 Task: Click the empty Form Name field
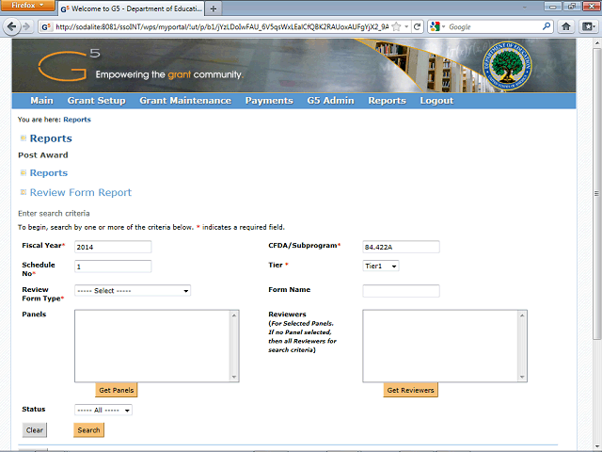tap(401, 291)
